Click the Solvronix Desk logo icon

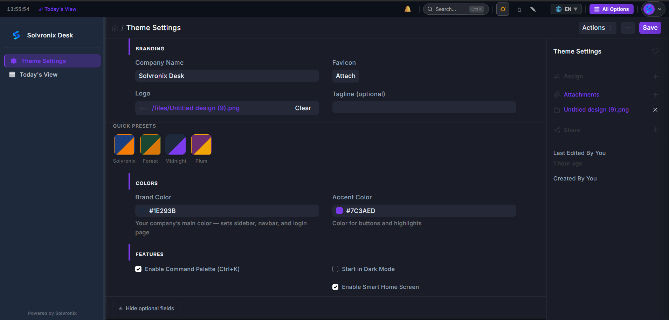pos(16,35)
